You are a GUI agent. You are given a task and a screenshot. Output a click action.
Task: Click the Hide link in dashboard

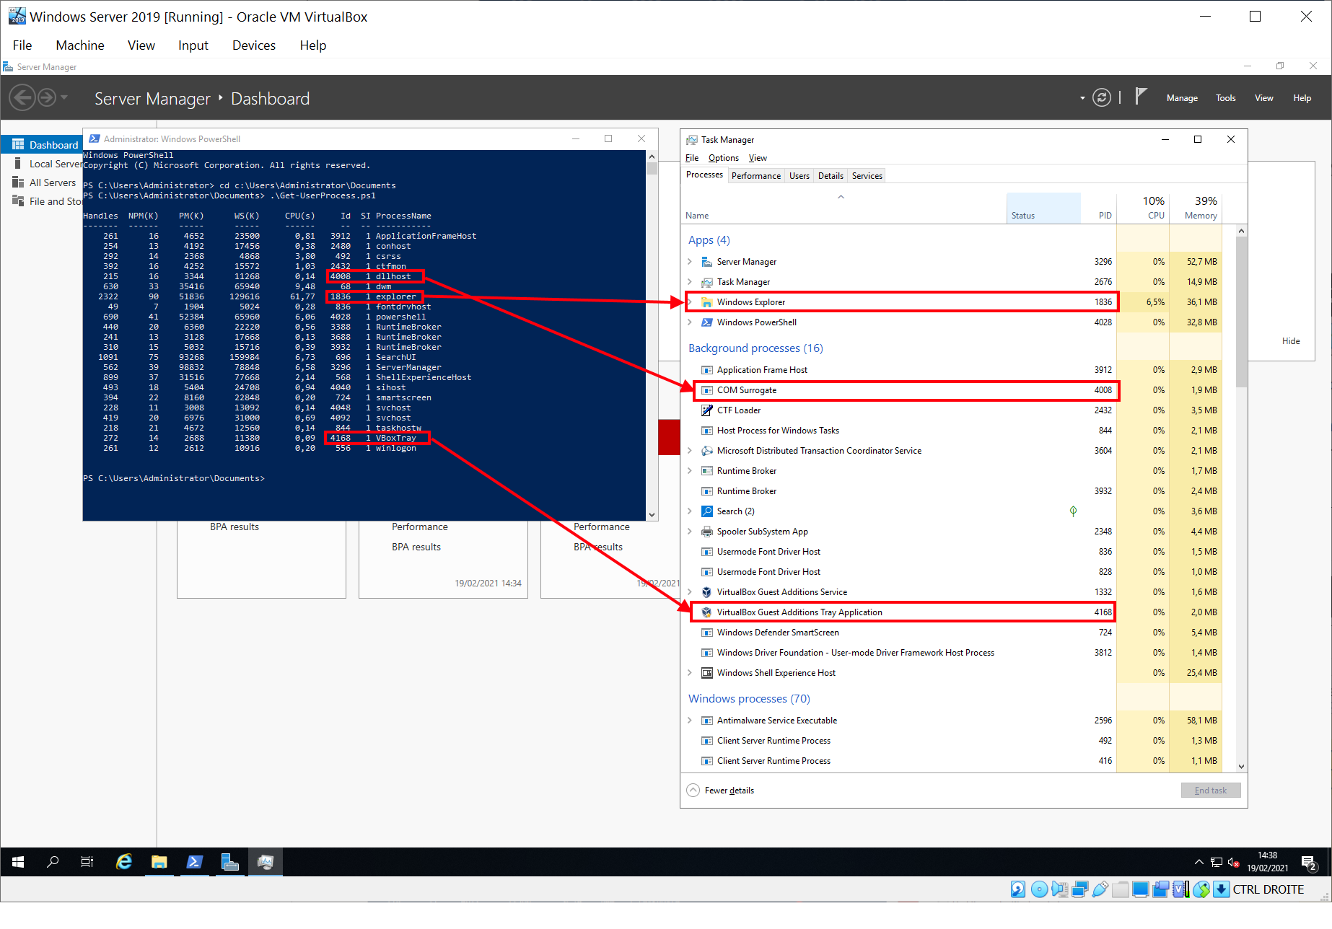[1291, 341]
